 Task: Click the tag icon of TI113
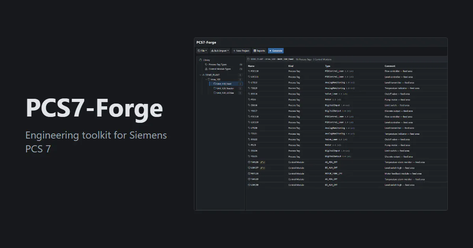point(249,88)
